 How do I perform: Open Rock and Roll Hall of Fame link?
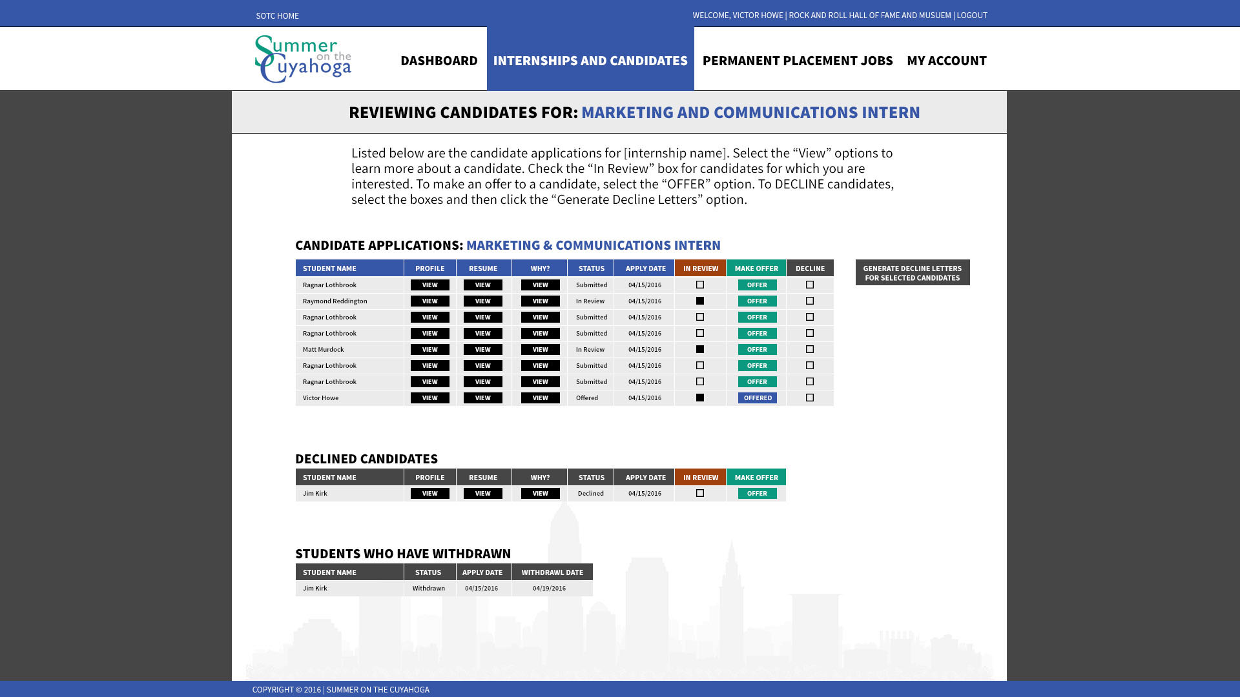pos(870,15)
